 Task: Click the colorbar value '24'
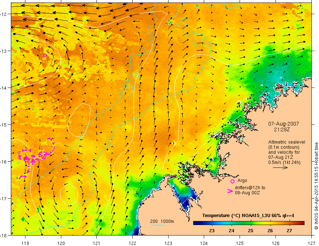(231, 230)
